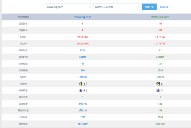Screen dimensions: 191x128
Task: Click the 谷歌PR row label
Action: [23, 84]
